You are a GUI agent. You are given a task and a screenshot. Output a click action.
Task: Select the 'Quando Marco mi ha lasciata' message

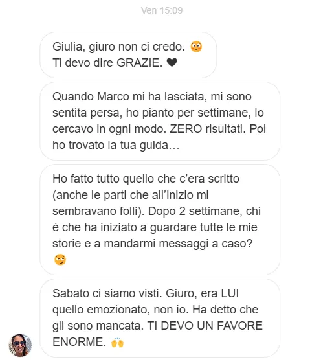pyautogui.click(x=160, y=121)
